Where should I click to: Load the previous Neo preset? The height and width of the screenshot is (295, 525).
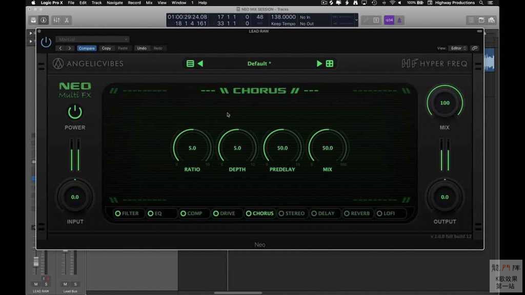[x=200, y=64]
